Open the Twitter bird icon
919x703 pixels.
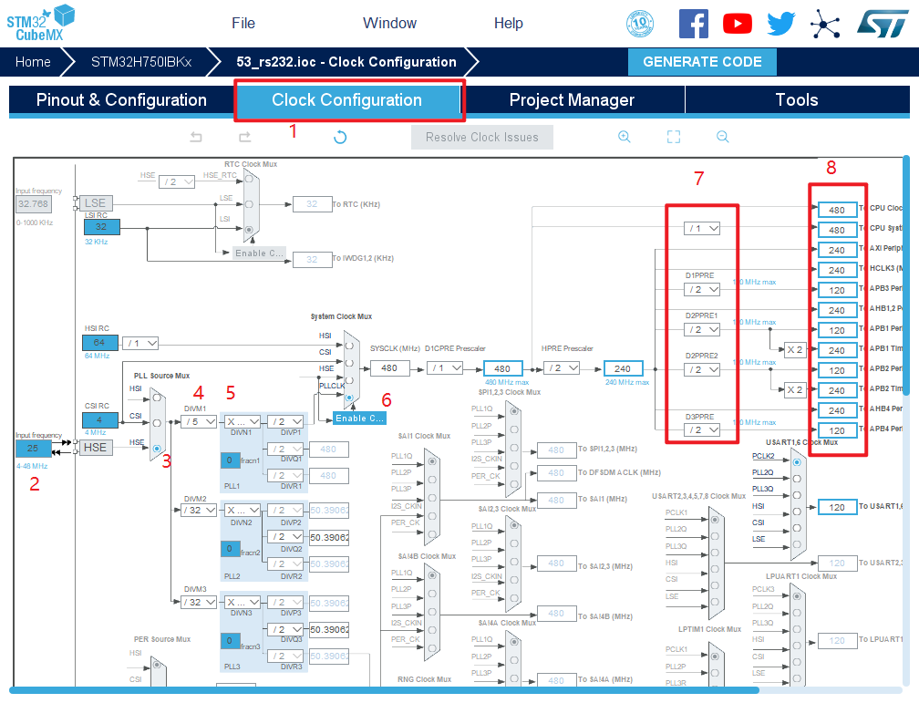(781, 24)
